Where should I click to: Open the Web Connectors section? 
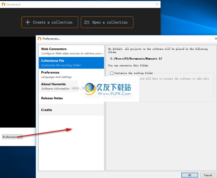point(72,51)
